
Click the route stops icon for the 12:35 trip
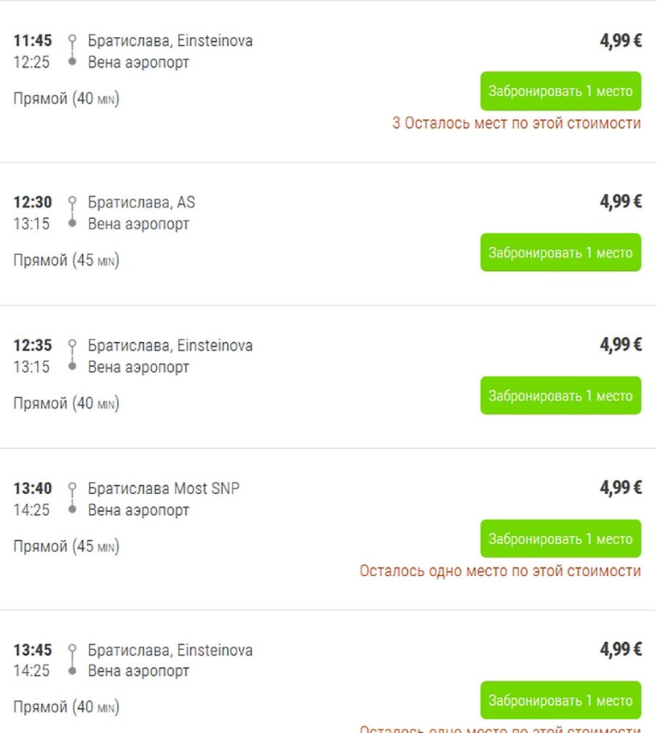pyautogui.click(x=72, y=356)
